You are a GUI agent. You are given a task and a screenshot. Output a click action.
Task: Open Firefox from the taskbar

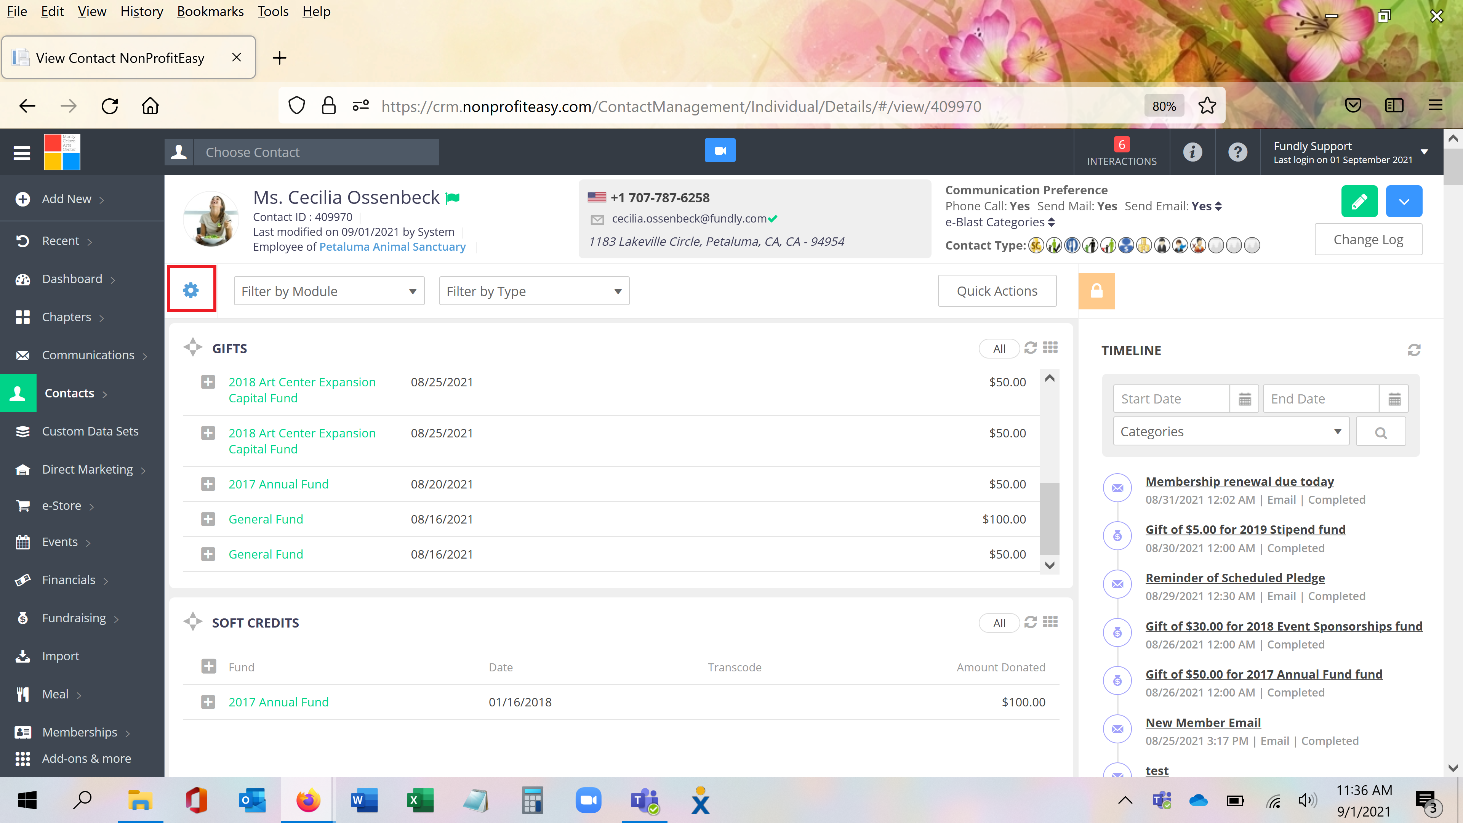pos(308,801)
